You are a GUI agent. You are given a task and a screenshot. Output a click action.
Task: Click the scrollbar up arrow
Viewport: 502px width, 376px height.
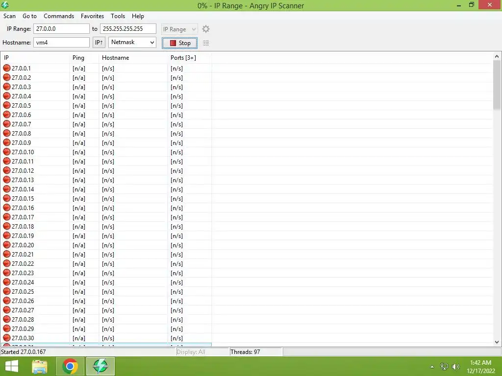pyautogui.click(x=497, y=56)
